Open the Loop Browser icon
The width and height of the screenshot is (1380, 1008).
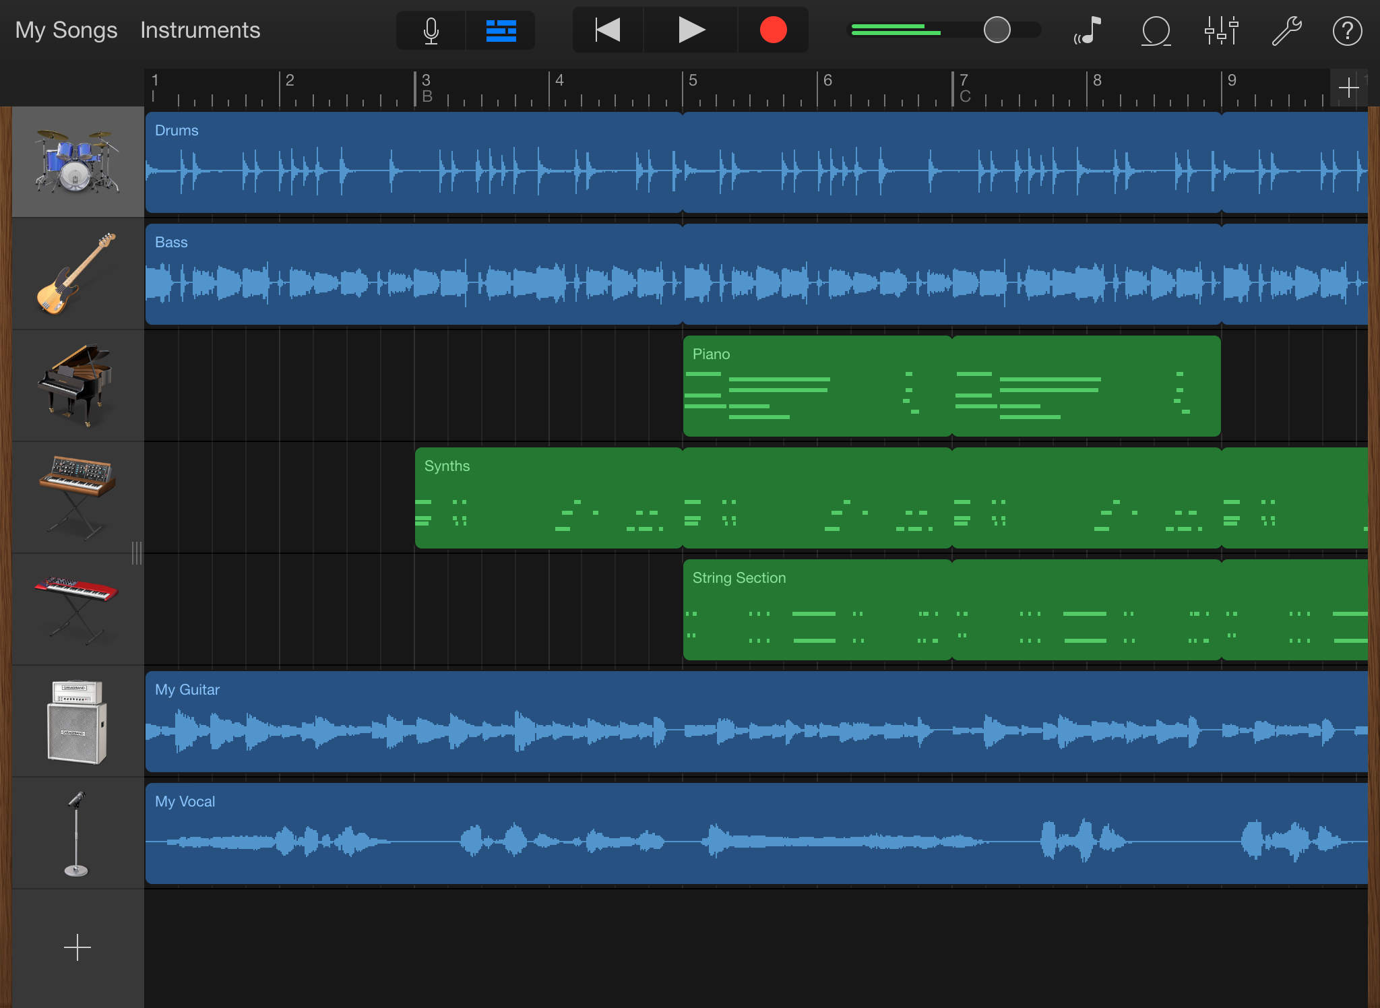tap(1156, 30)
